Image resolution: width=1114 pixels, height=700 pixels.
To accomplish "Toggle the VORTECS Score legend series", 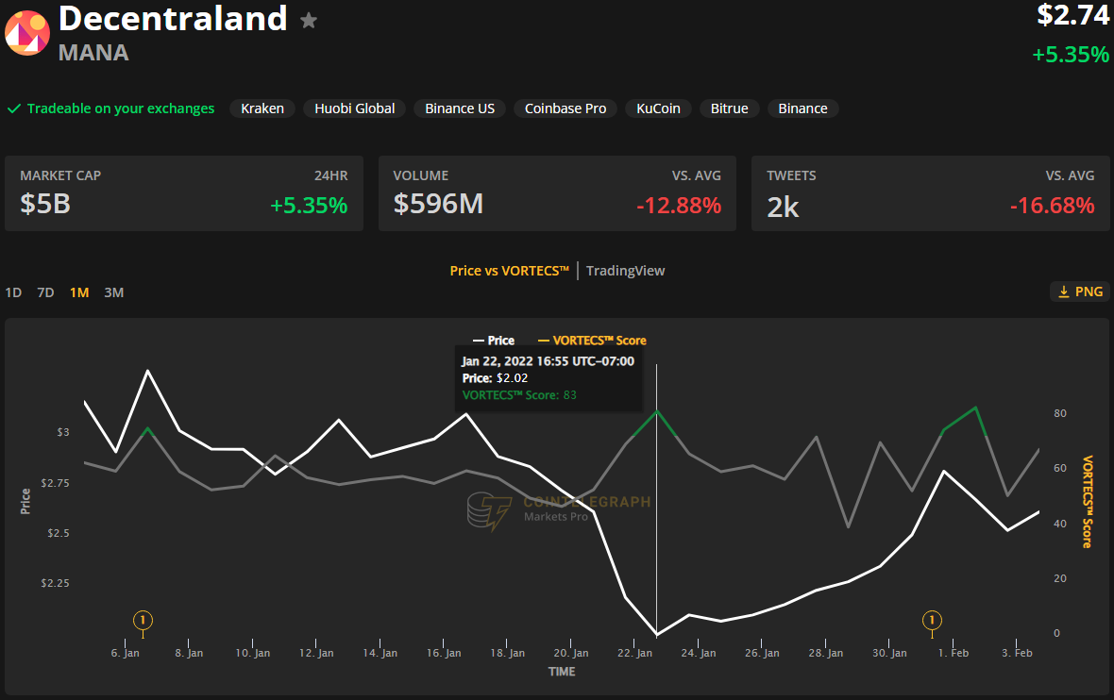I will [592, 341].
